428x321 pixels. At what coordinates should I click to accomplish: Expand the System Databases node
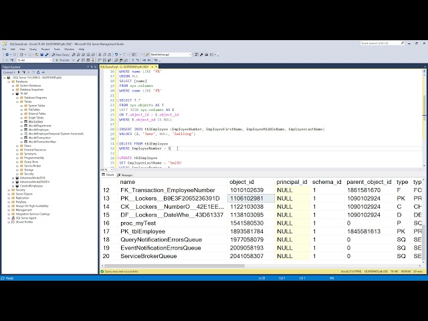click(x=13, y=86)
